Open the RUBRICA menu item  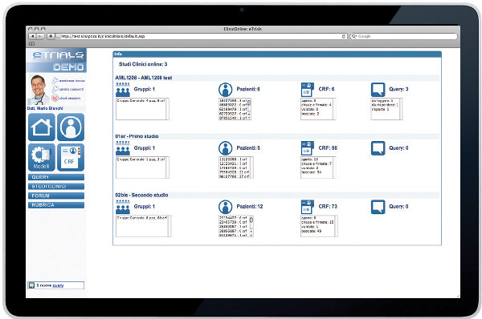point(56,205)
